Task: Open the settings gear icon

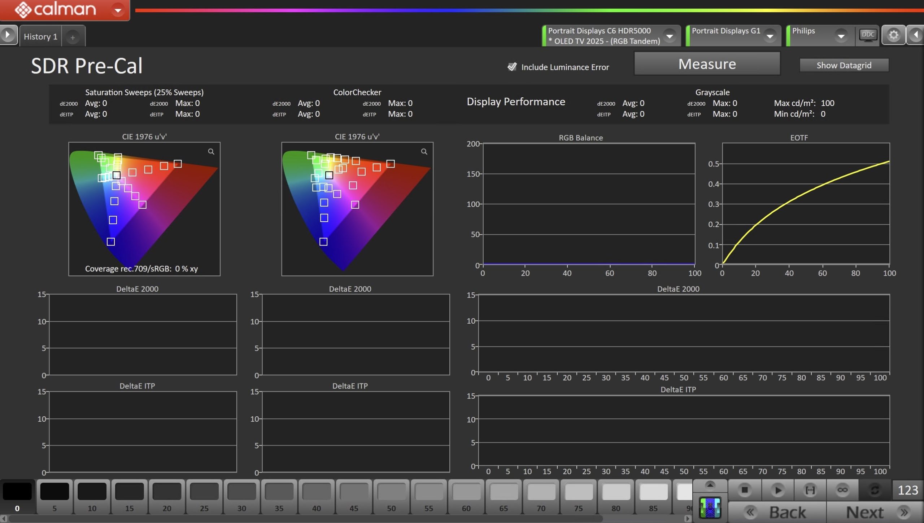Action: (x=893, y=35)
